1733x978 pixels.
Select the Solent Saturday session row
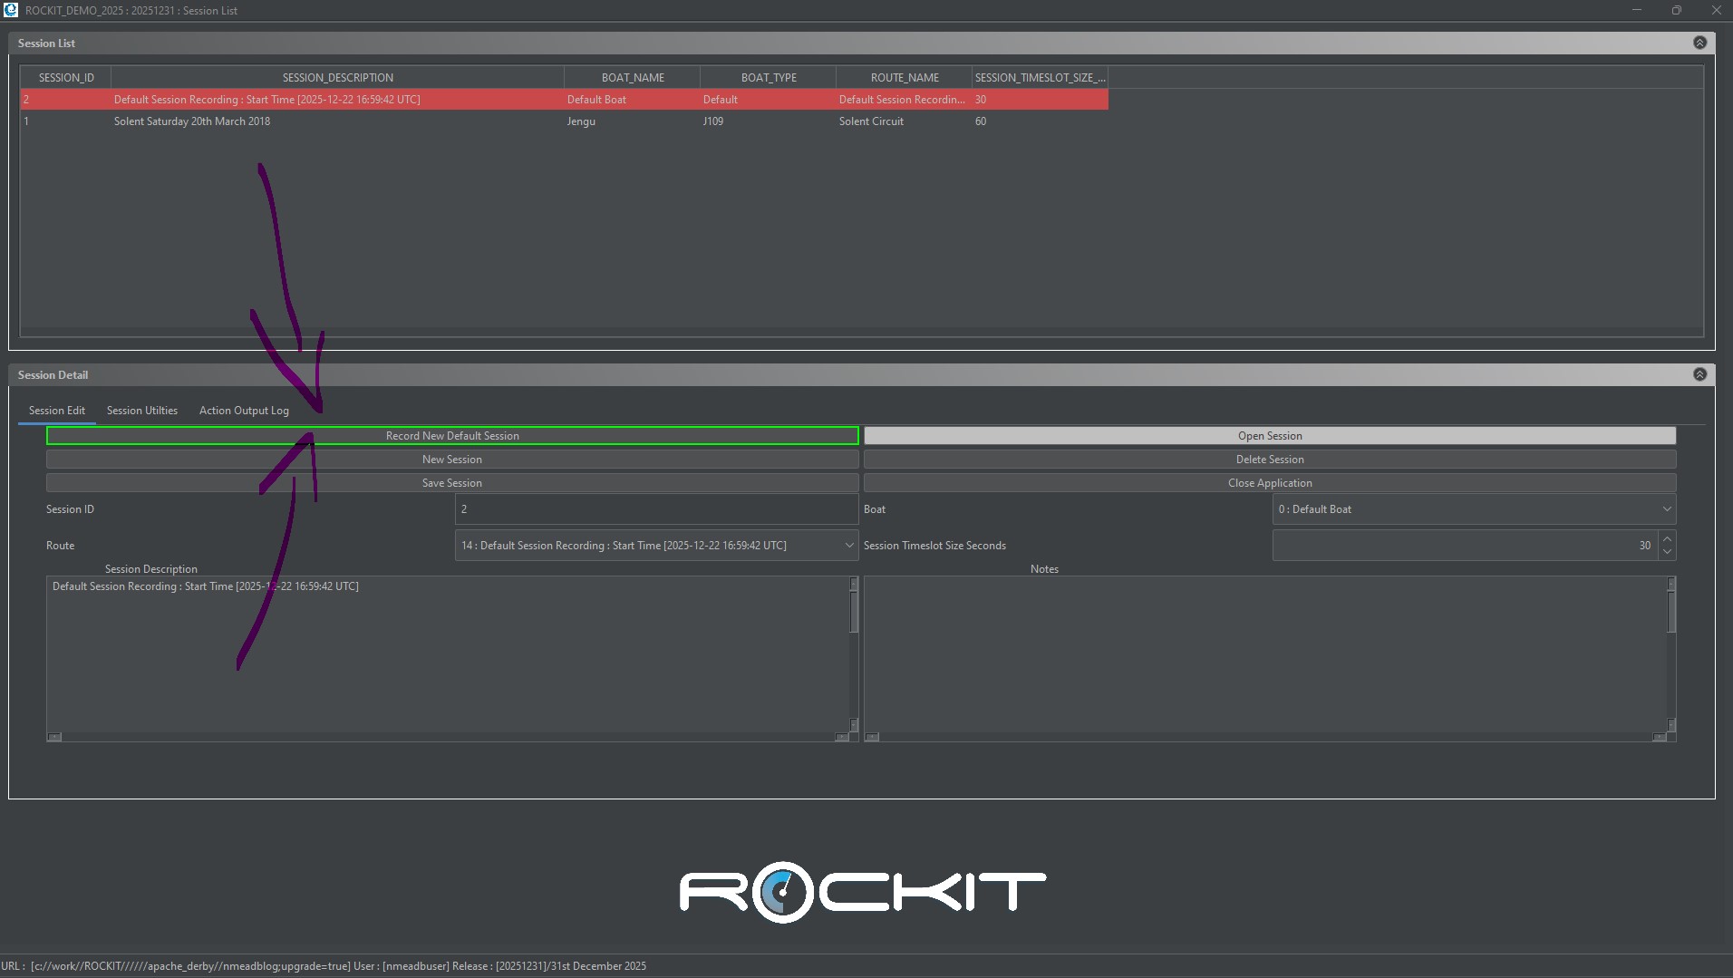pyautogui.click(x=192, y=121)
